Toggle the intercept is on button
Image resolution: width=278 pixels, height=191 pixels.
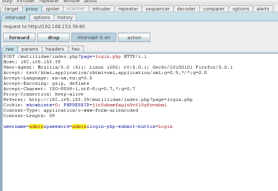pos(94,37)
